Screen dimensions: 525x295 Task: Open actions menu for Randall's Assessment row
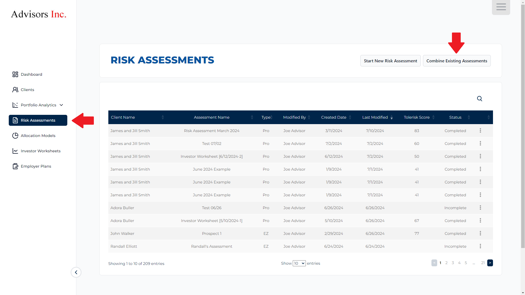[480, 246]
